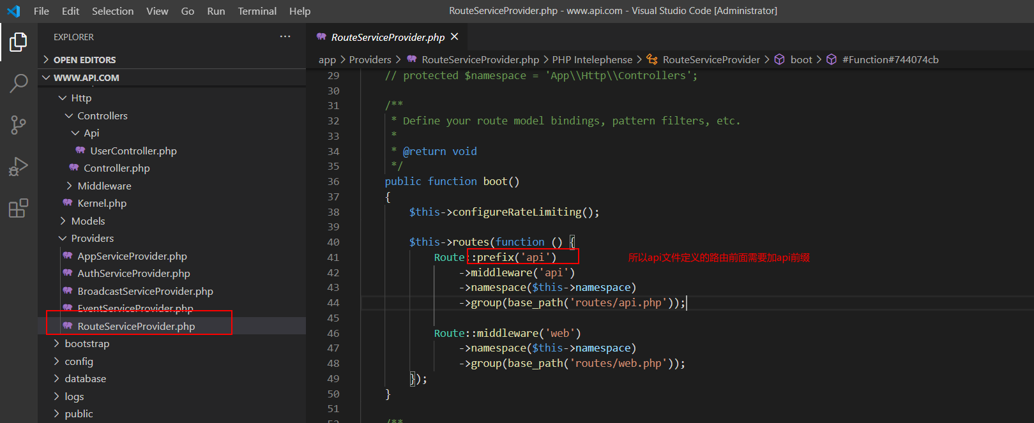
Task: Open the File menu
Action: [41, 11]
